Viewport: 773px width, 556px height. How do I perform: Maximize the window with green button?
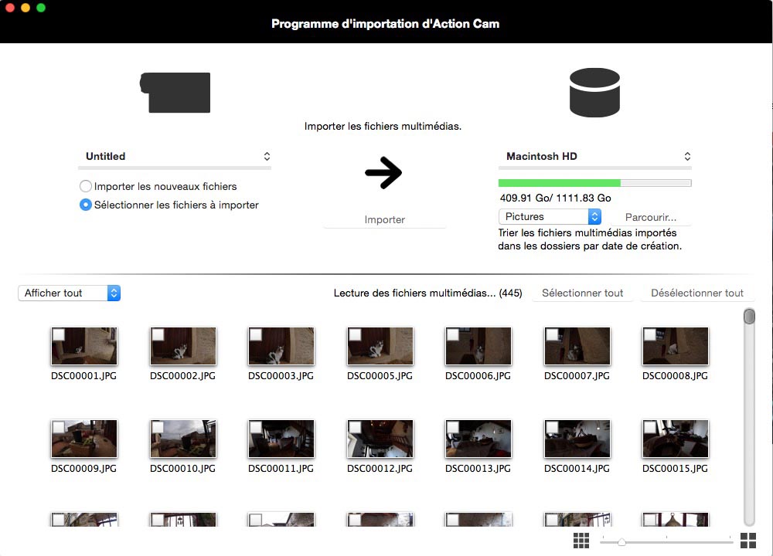(x=41, y=8)
